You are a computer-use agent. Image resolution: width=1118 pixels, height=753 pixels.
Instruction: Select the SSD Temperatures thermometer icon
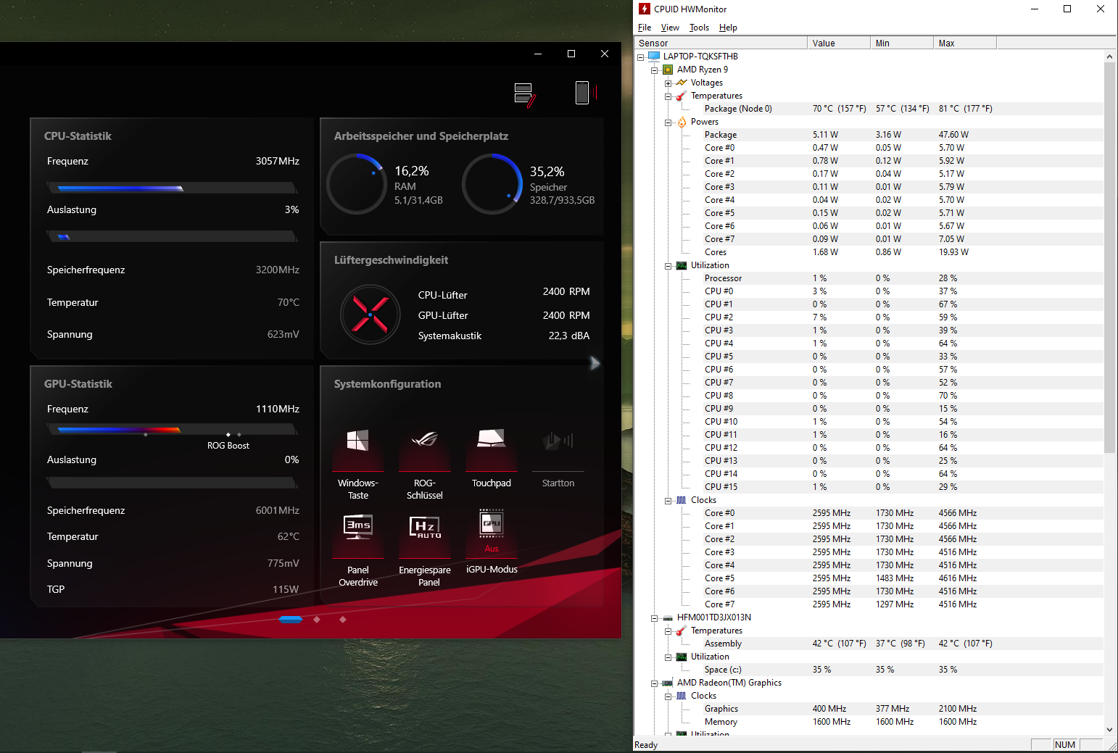[682, 631]
